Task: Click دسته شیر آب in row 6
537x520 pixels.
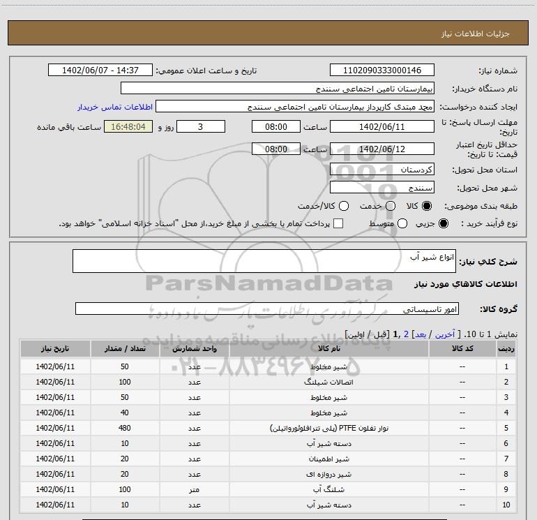Action: pyautogui.click(x=328, y=443)
